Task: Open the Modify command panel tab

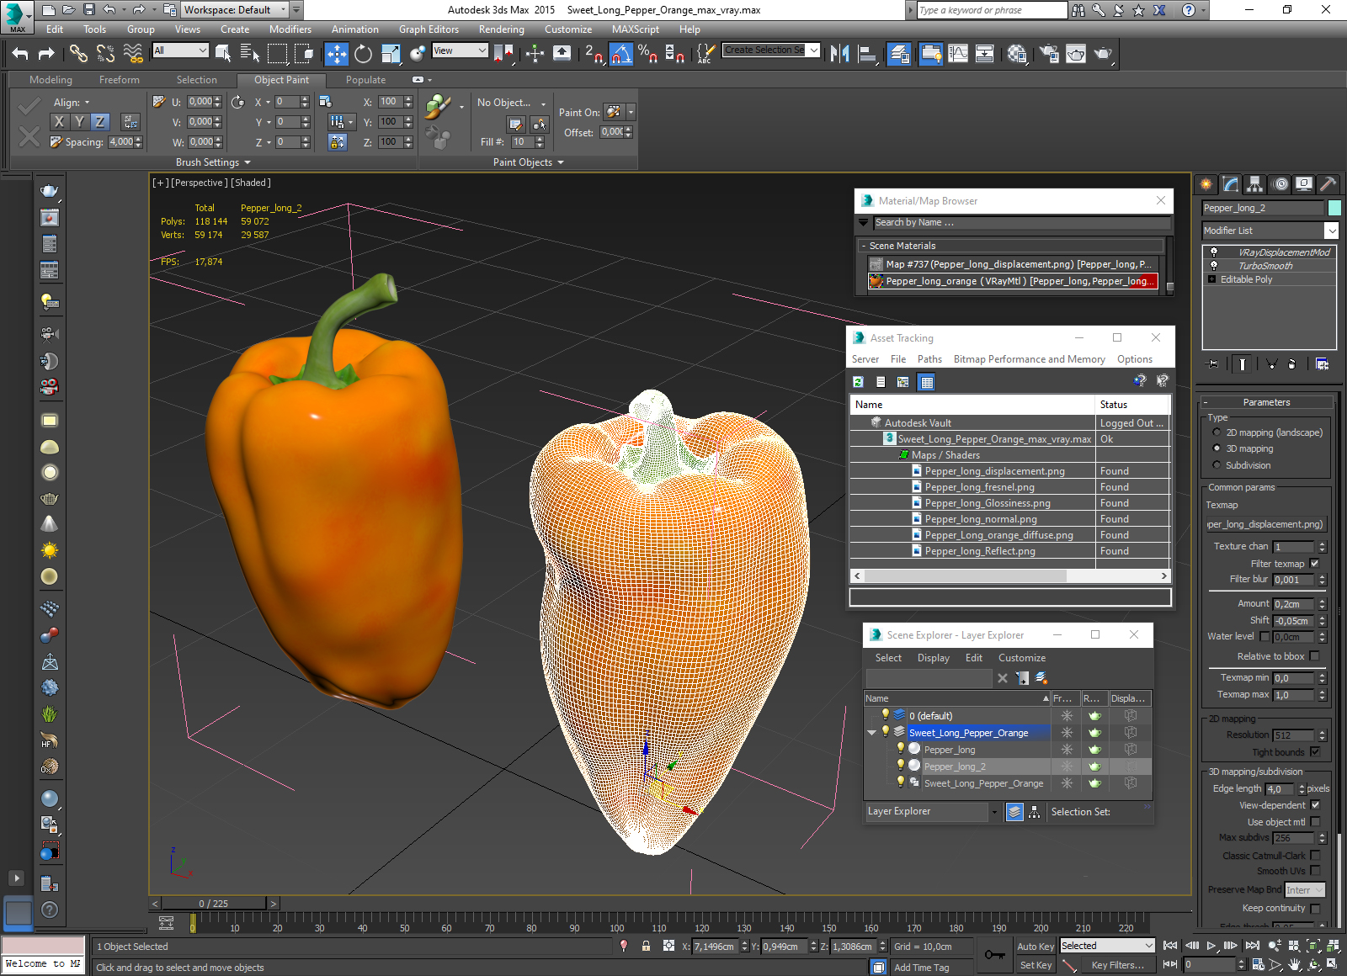Action: click(1231, 183)
